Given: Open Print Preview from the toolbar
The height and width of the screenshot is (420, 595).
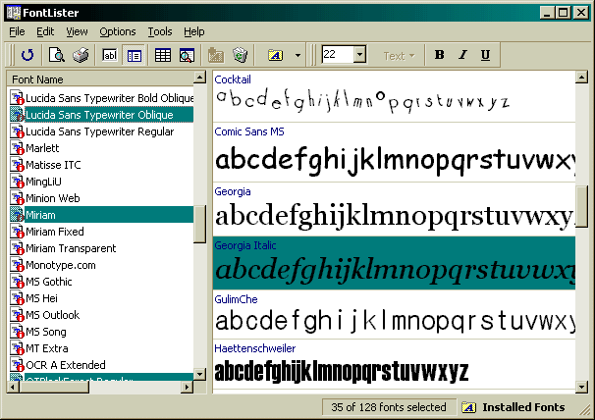Looking at the screenshot, I should tap(57, 55).
